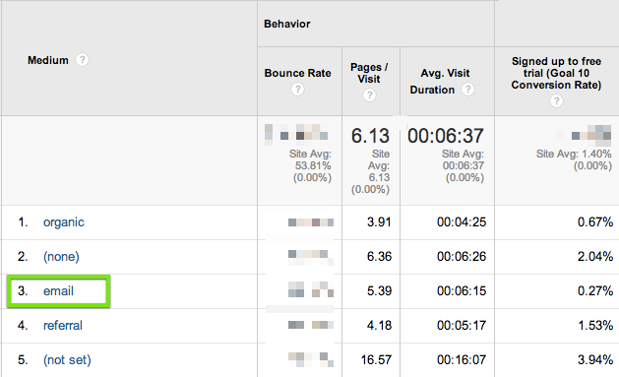Click the (not set) pages value 16.57
619x377 pixels.
pos(376,360)
